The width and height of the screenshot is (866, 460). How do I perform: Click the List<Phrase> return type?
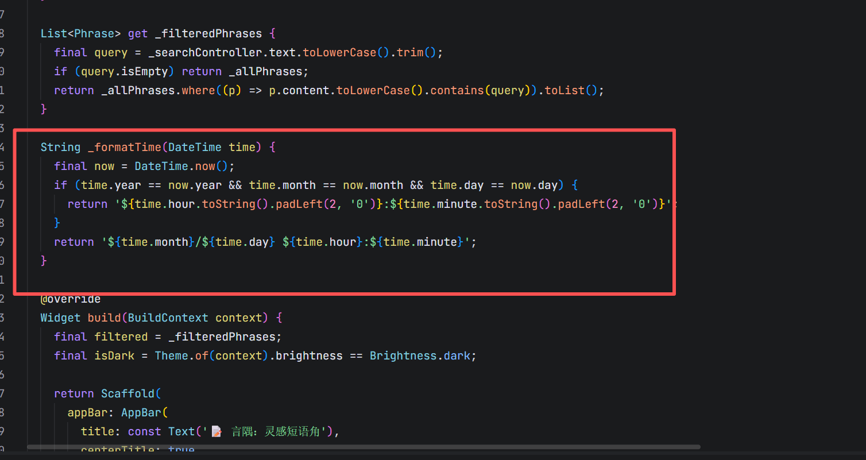80,33
